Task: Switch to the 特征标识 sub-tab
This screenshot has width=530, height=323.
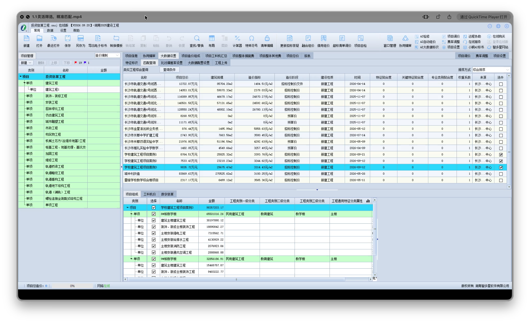Action: (131, 63)
